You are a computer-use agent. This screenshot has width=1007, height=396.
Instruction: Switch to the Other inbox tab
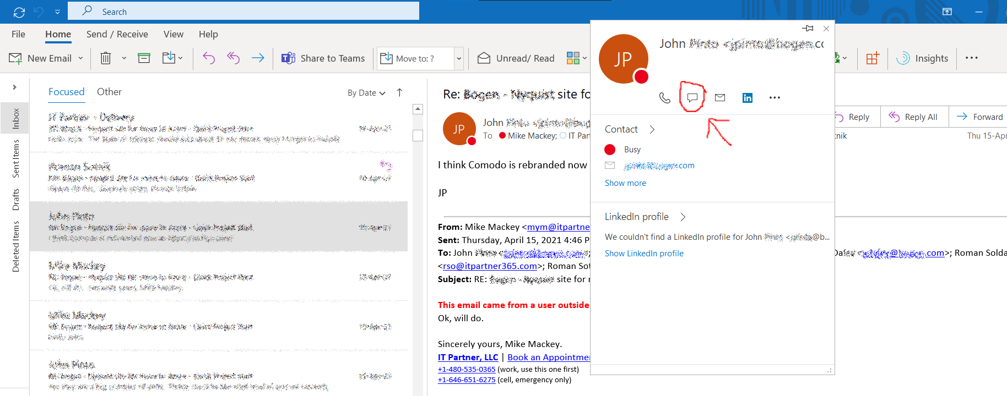109,92
